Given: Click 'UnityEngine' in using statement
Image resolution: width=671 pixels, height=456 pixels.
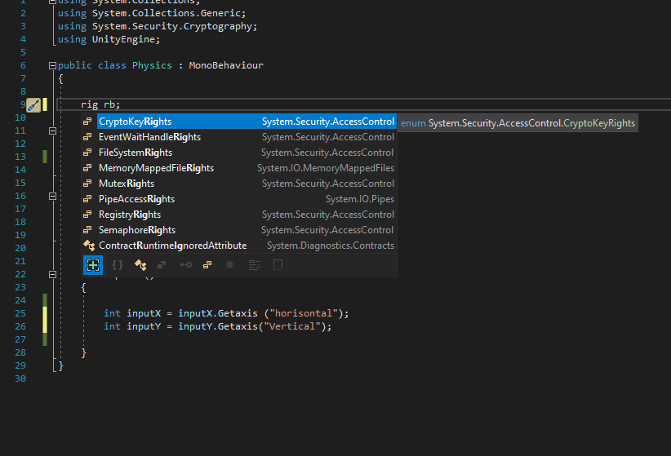Looking at the screenshot, I should (123, 39).
